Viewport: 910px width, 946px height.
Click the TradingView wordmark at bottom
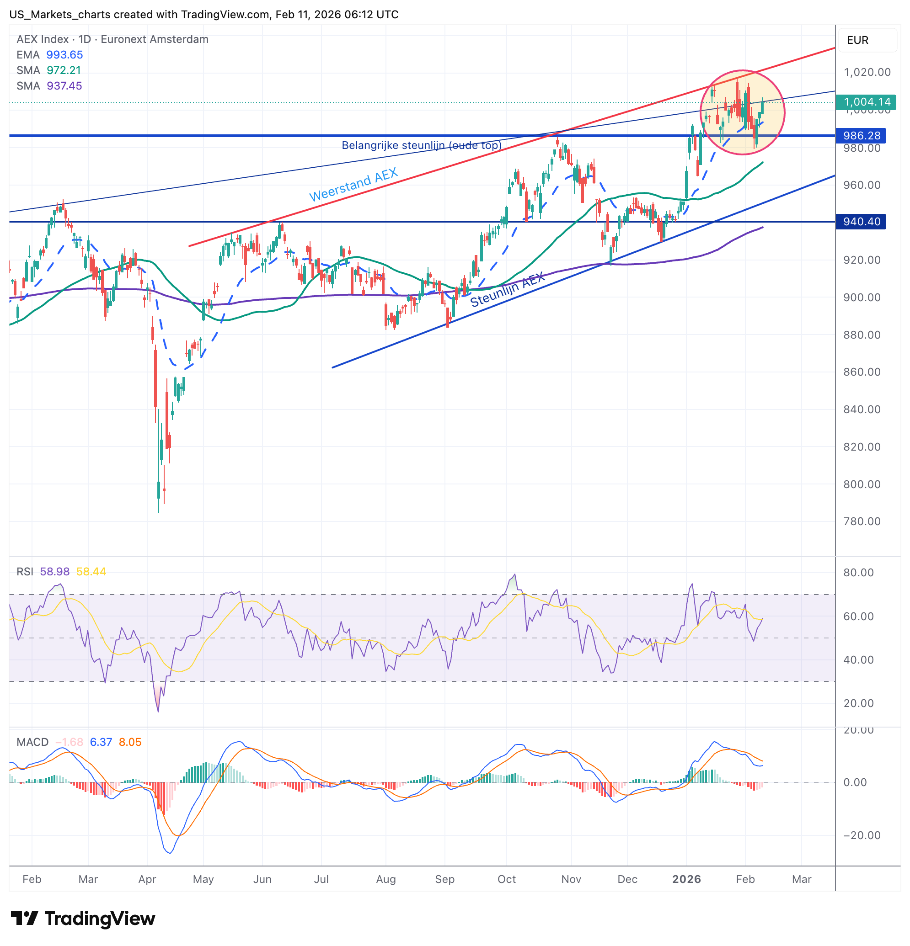pyautogui.click(x=100, y=919)
